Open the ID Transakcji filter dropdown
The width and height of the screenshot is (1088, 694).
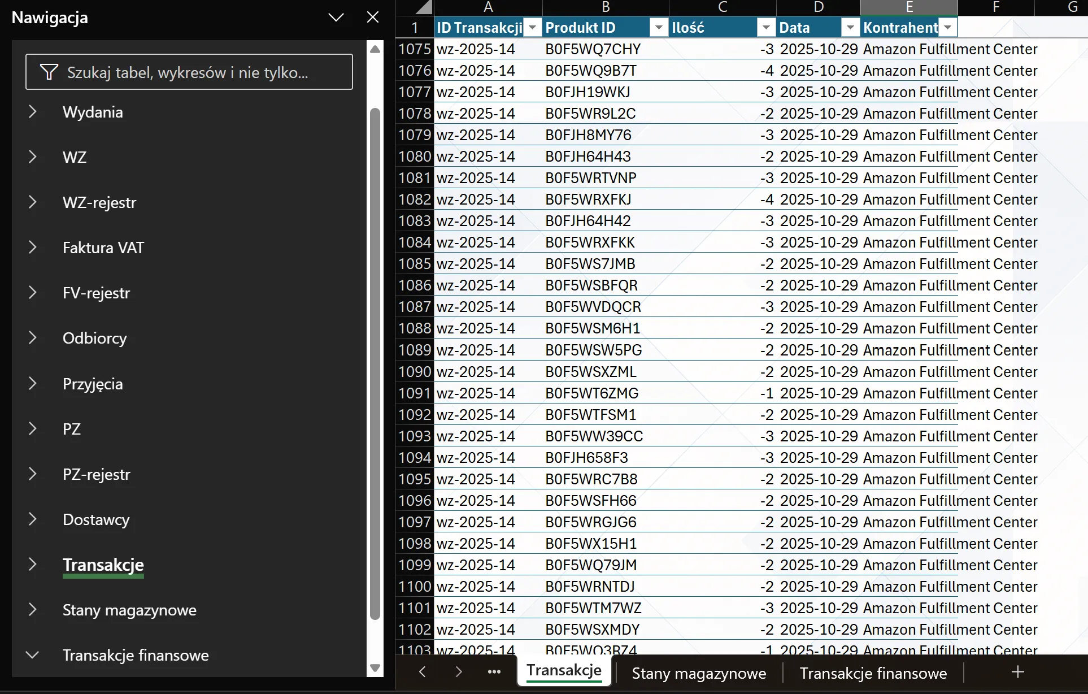pos(532,27)
